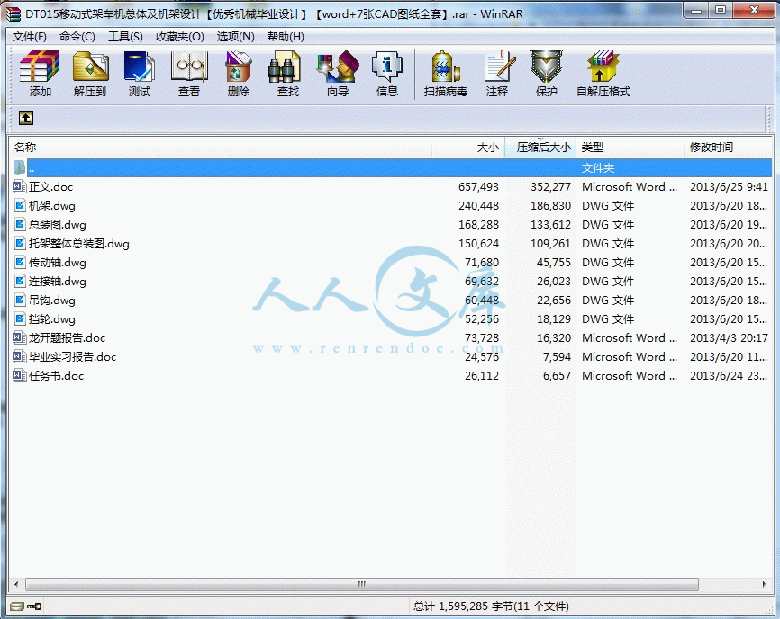
Task: Click the drive icon in the status bar
Action: [x=16, y=606]
